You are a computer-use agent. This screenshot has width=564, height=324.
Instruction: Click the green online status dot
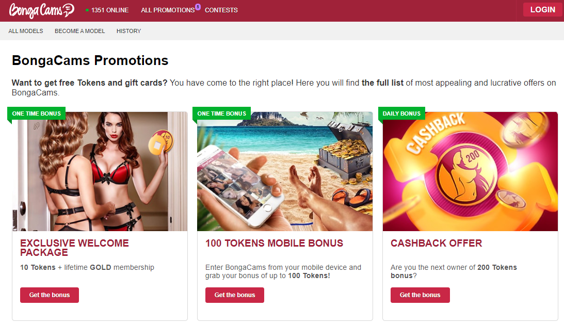point(87,10)
